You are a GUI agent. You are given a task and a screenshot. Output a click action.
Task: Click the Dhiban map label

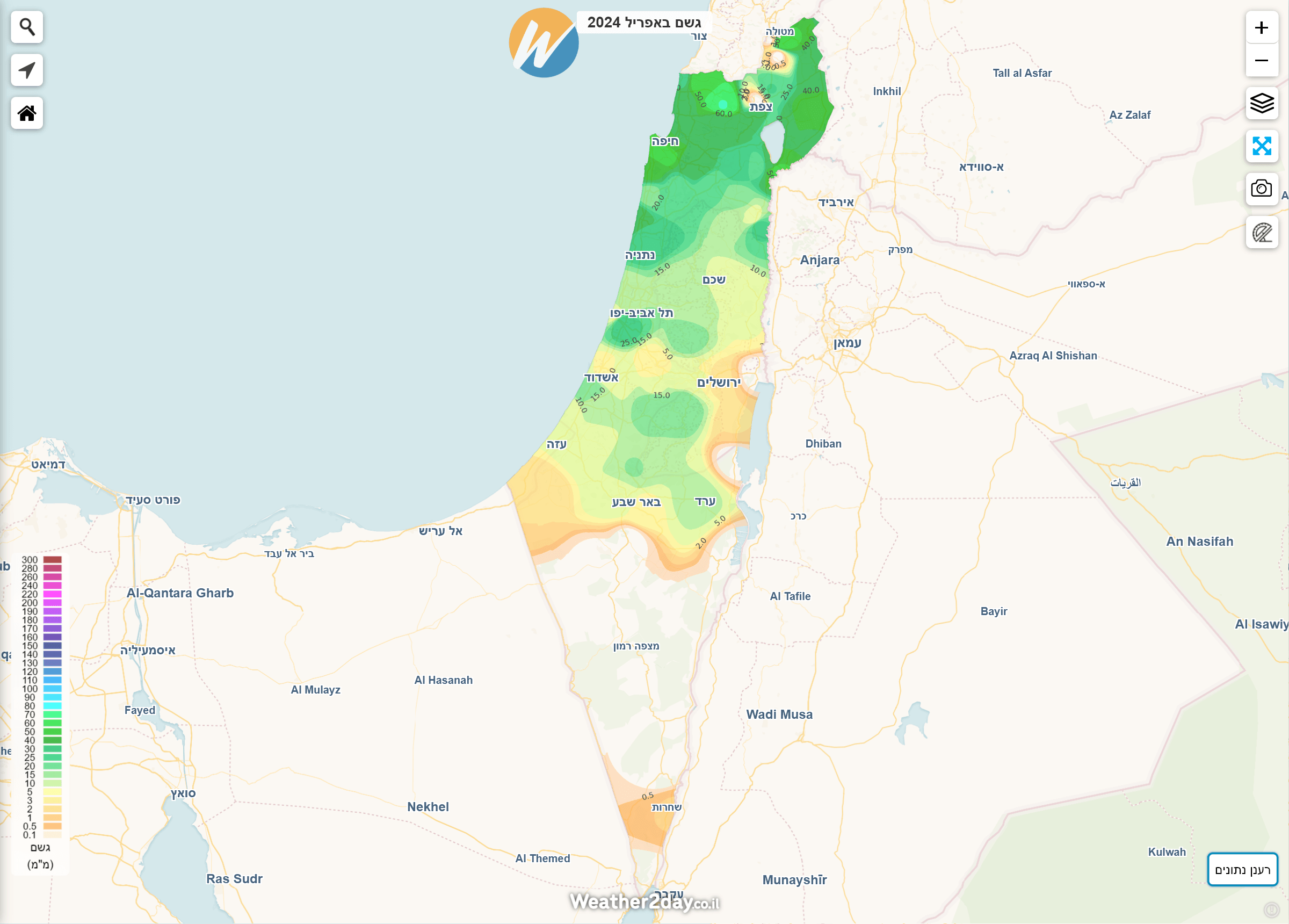tap(823, 444)
